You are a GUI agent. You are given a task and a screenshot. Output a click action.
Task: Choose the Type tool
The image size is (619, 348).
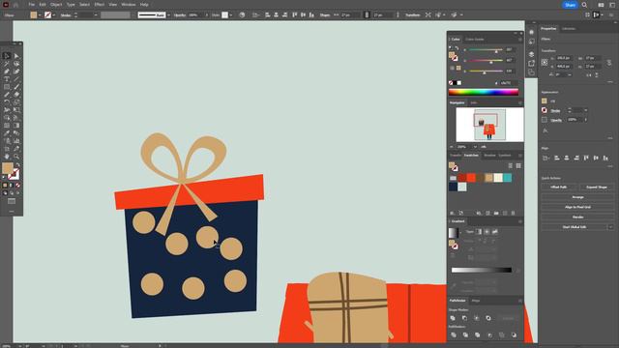[7, 79]
